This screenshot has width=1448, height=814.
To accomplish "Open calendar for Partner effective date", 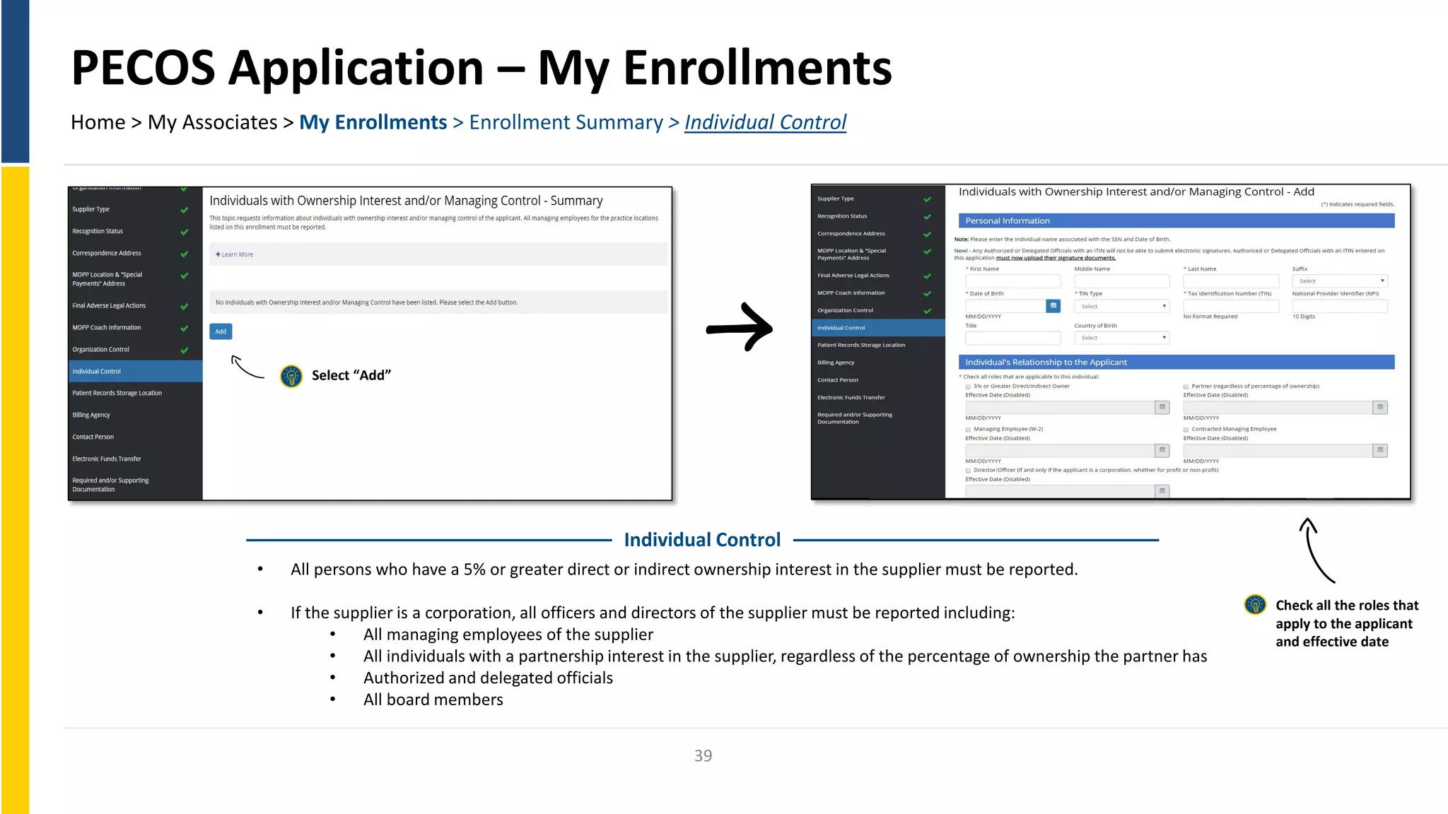I will 1380,407.
